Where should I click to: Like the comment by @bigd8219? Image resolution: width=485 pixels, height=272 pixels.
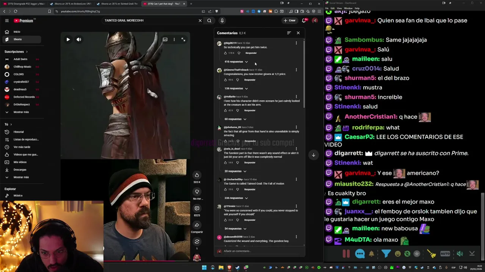tap(225, 53)
